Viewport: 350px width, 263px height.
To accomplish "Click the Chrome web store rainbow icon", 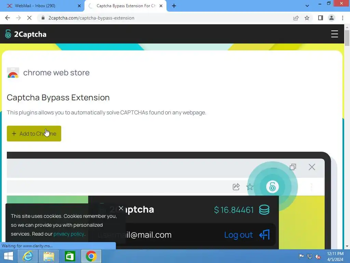I will coord(13,73).
